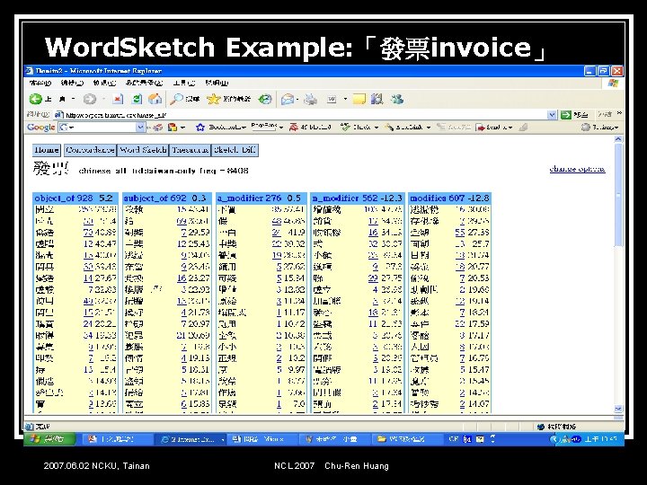Click the Edit page toolbar icon
This screenshot has height=485, width=647.
(x=332, y=99)
